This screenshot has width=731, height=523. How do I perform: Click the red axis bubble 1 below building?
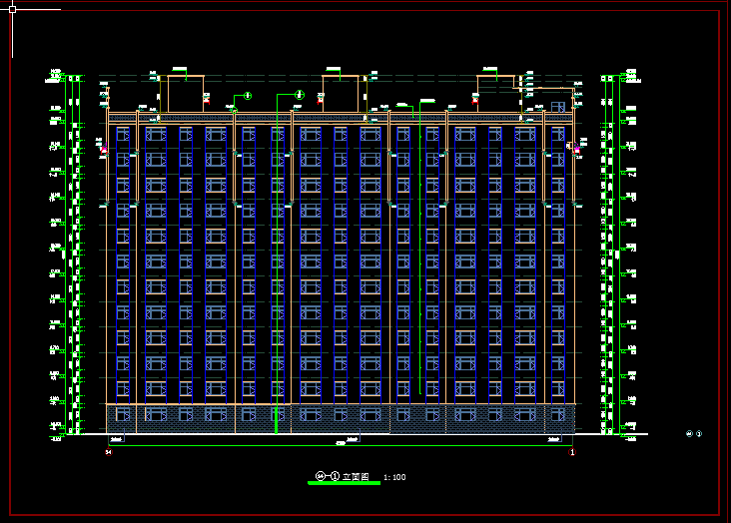(572, 452)
